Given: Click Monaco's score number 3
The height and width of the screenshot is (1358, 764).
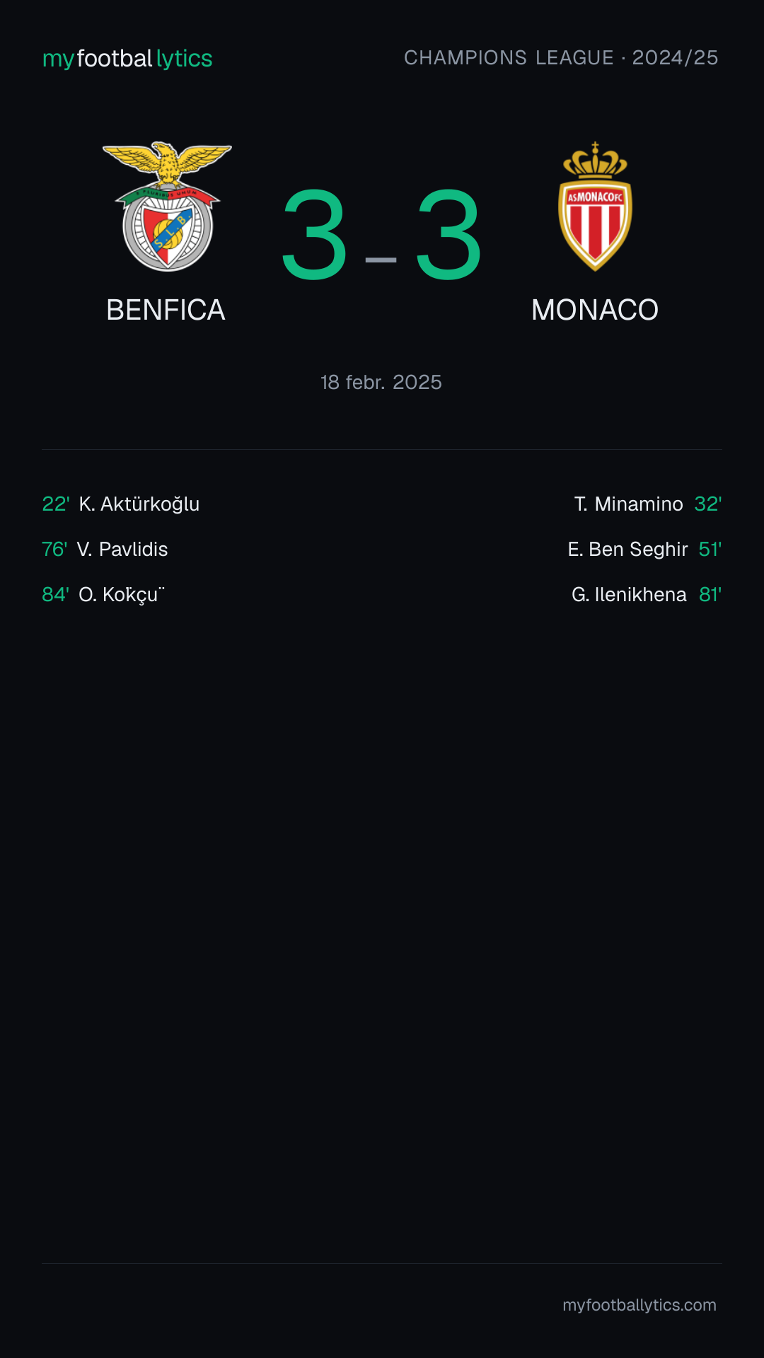Looking at the screenshot, I should 448,234.
